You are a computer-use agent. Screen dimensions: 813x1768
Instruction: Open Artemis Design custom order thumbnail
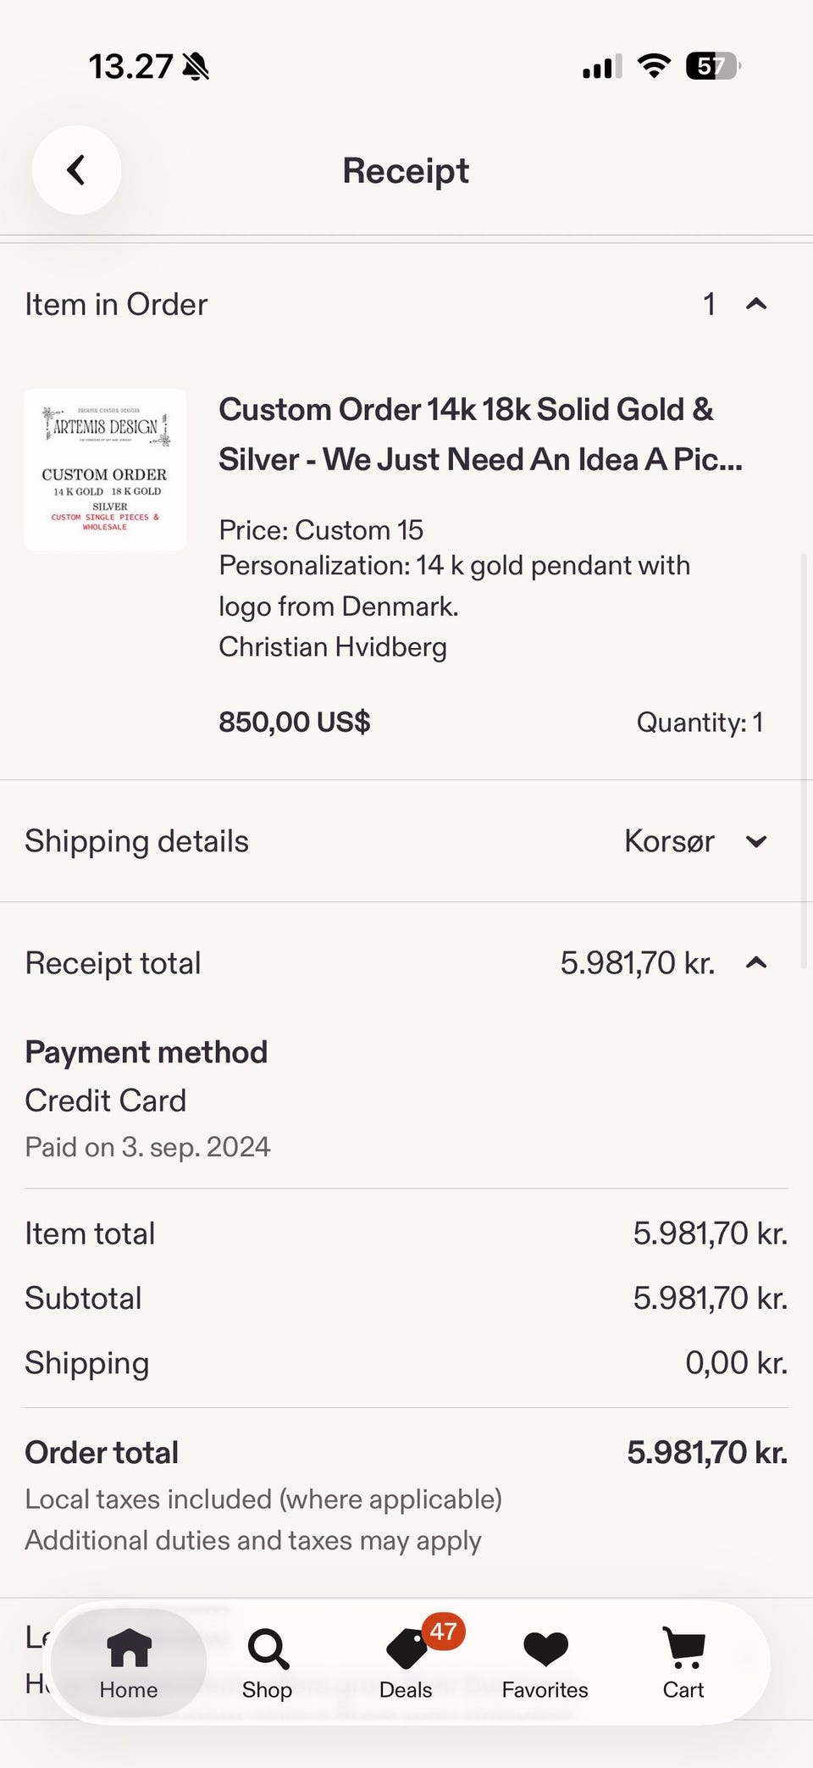105,470
